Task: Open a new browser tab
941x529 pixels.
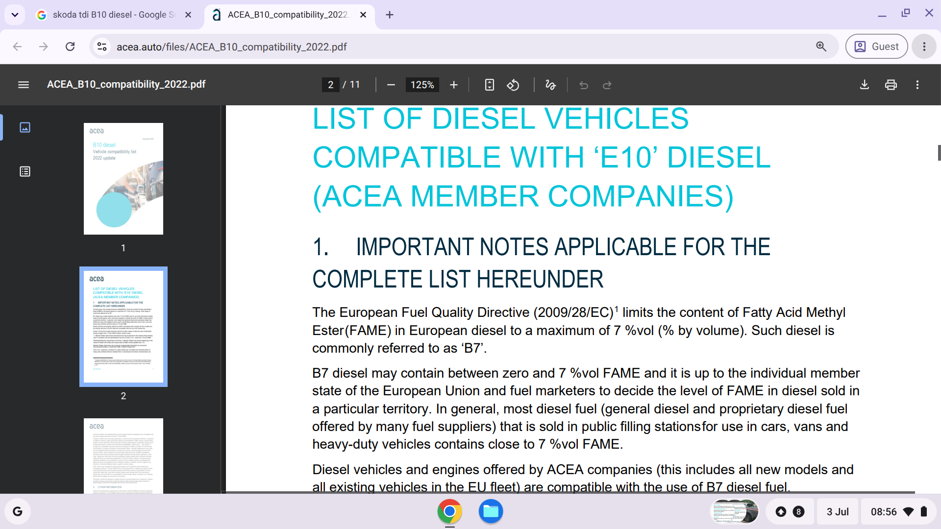Action: pos(390,15)
